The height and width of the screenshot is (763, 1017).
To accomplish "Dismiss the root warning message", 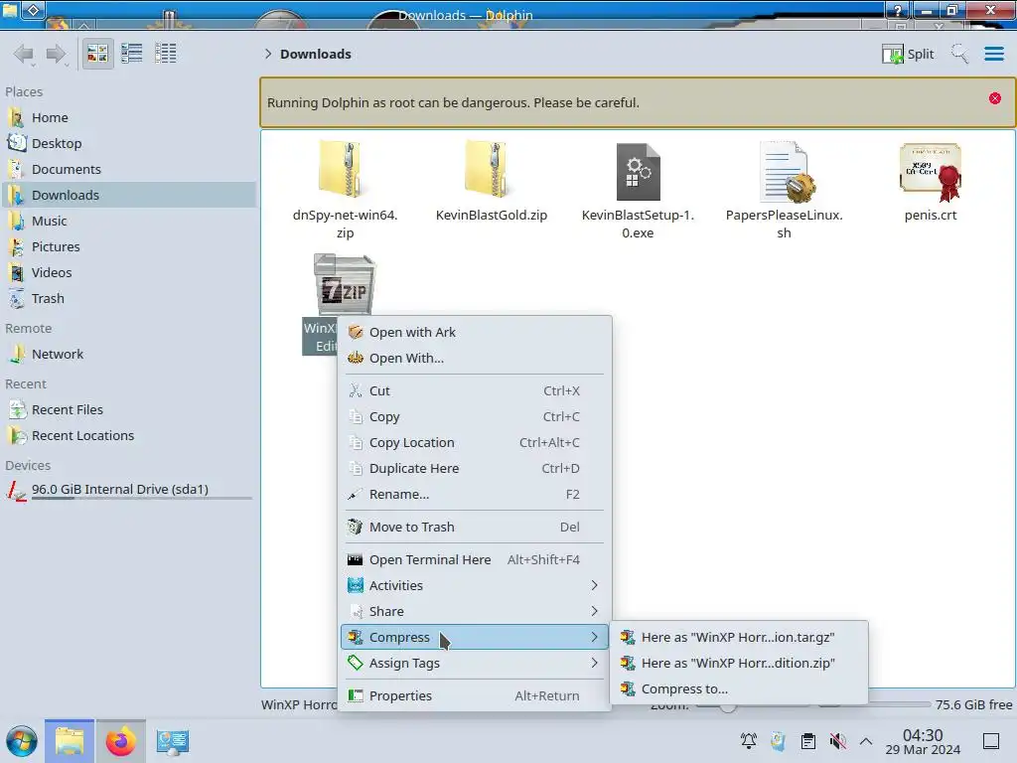I will pyautogui.click(x=994, y=98).
